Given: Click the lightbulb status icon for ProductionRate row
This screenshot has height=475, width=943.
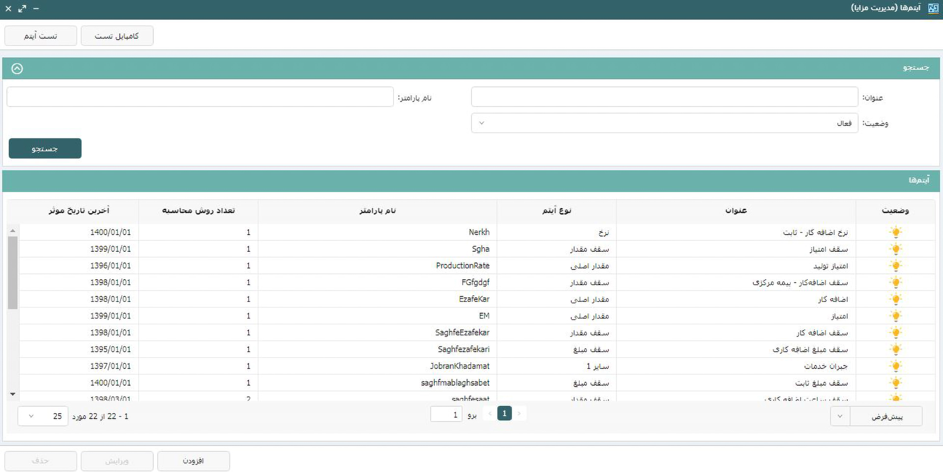Looking at the screenshot, I should pyautogui.click(x=895, y=265).
